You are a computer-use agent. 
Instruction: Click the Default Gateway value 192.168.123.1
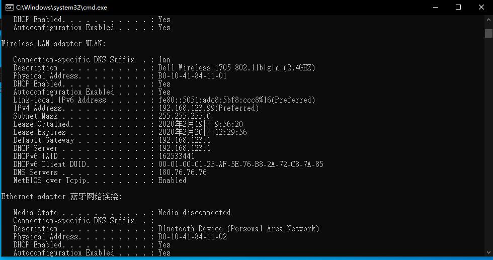point(184,140)
